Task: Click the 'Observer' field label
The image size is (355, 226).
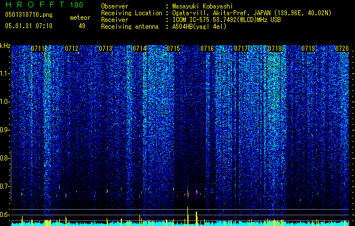Action: tap(115, 6)
